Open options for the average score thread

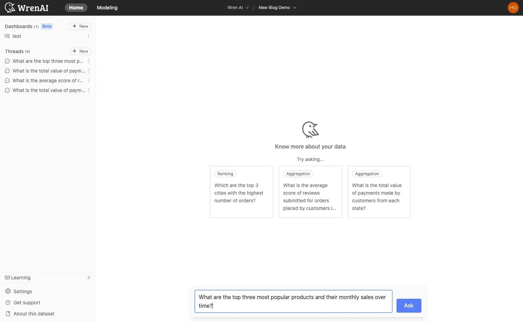pos(89,80)
